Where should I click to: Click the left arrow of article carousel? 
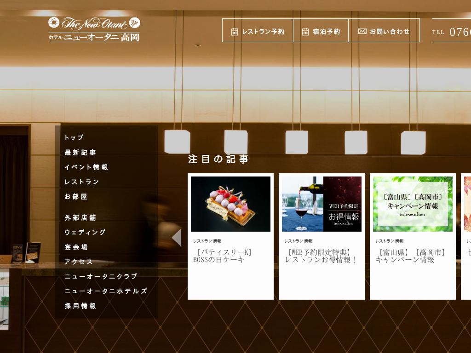pyautogui.click(x=176, y=237)
